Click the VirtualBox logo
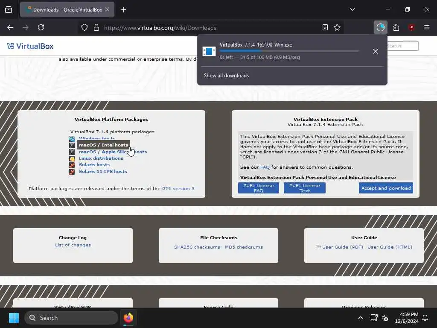437x328 pixels. (30, 46)
